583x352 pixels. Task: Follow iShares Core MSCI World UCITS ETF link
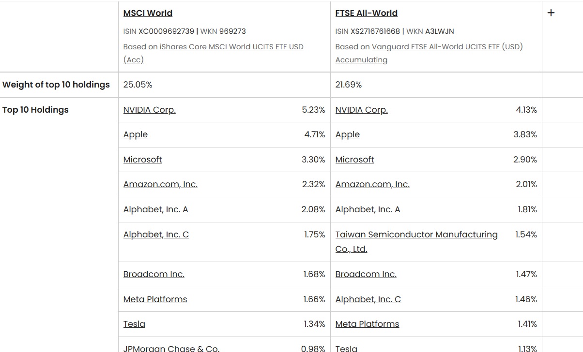[231, 47]
